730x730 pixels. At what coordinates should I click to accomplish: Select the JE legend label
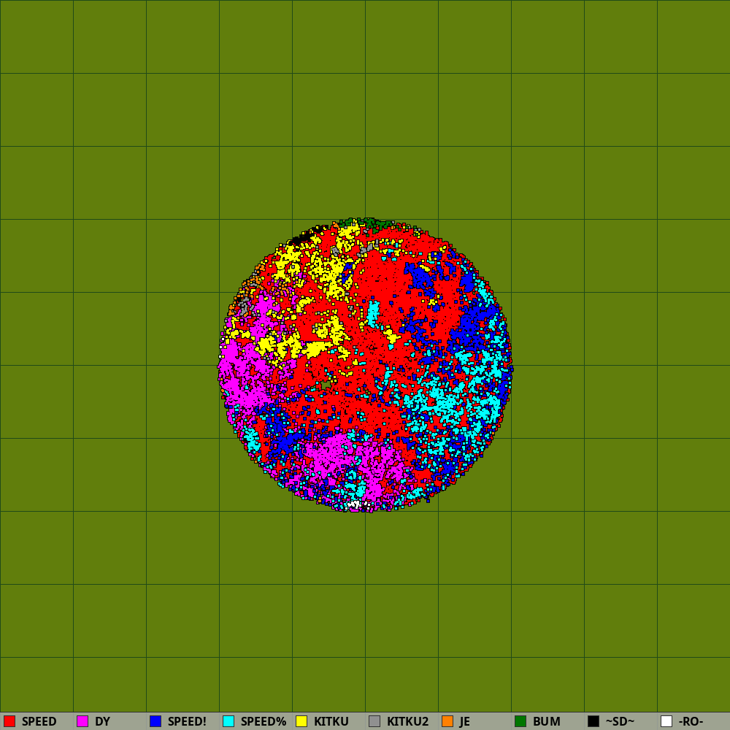[x=464, y=722]
